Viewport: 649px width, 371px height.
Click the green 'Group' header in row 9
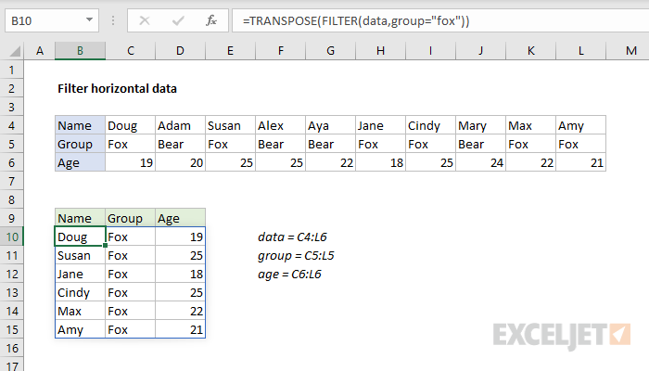[x=131, y=218]
